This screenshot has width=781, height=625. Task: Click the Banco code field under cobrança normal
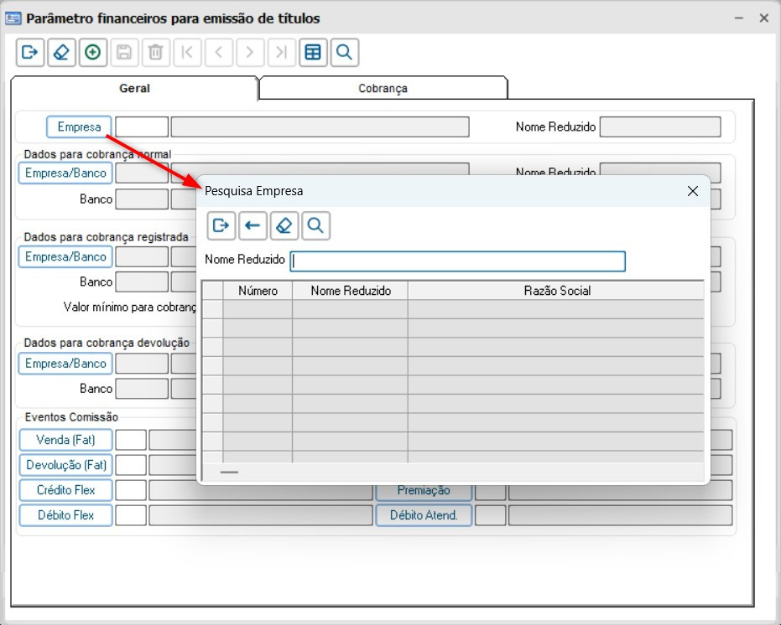click(x=142, y=199)
